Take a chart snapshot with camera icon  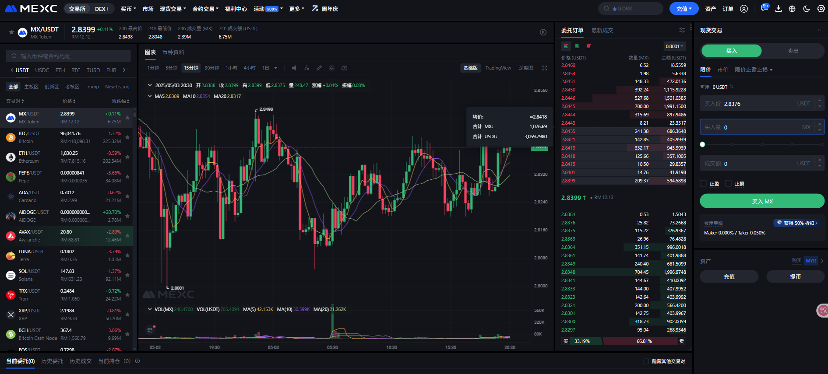[345, 68]
